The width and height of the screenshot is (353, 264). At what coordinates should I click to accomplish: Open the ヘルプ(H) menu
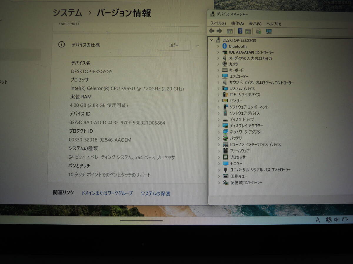tap(274, 24)
